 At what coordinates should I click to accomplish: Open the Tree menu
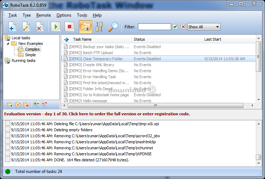[x=27, y=15]
